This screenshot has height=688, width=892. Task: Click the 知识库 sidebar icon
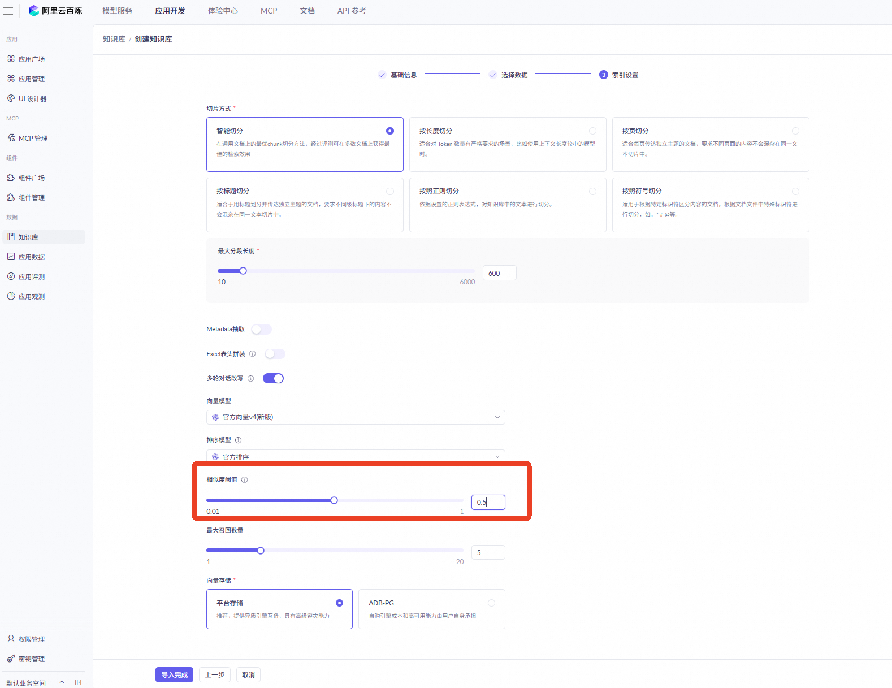[x=11, y=237]
